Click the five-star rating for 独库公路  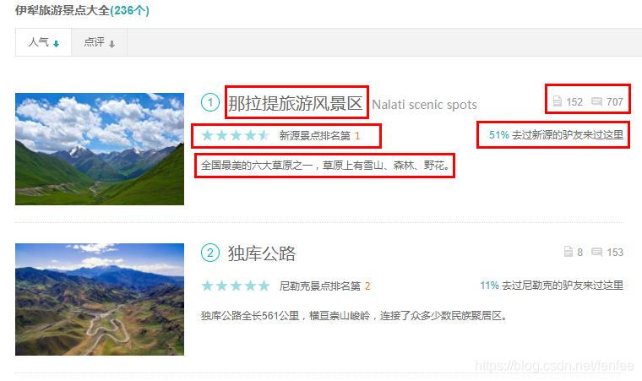click(236, 286)
